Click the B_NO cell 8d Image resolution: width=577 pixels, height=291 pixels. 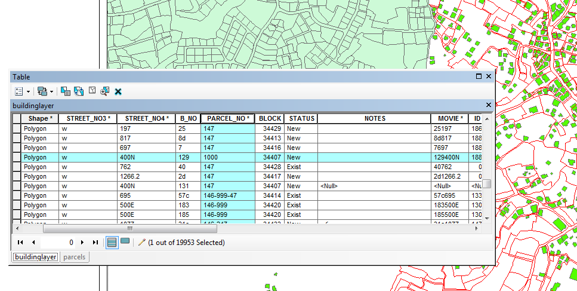(x=189, y=138)
